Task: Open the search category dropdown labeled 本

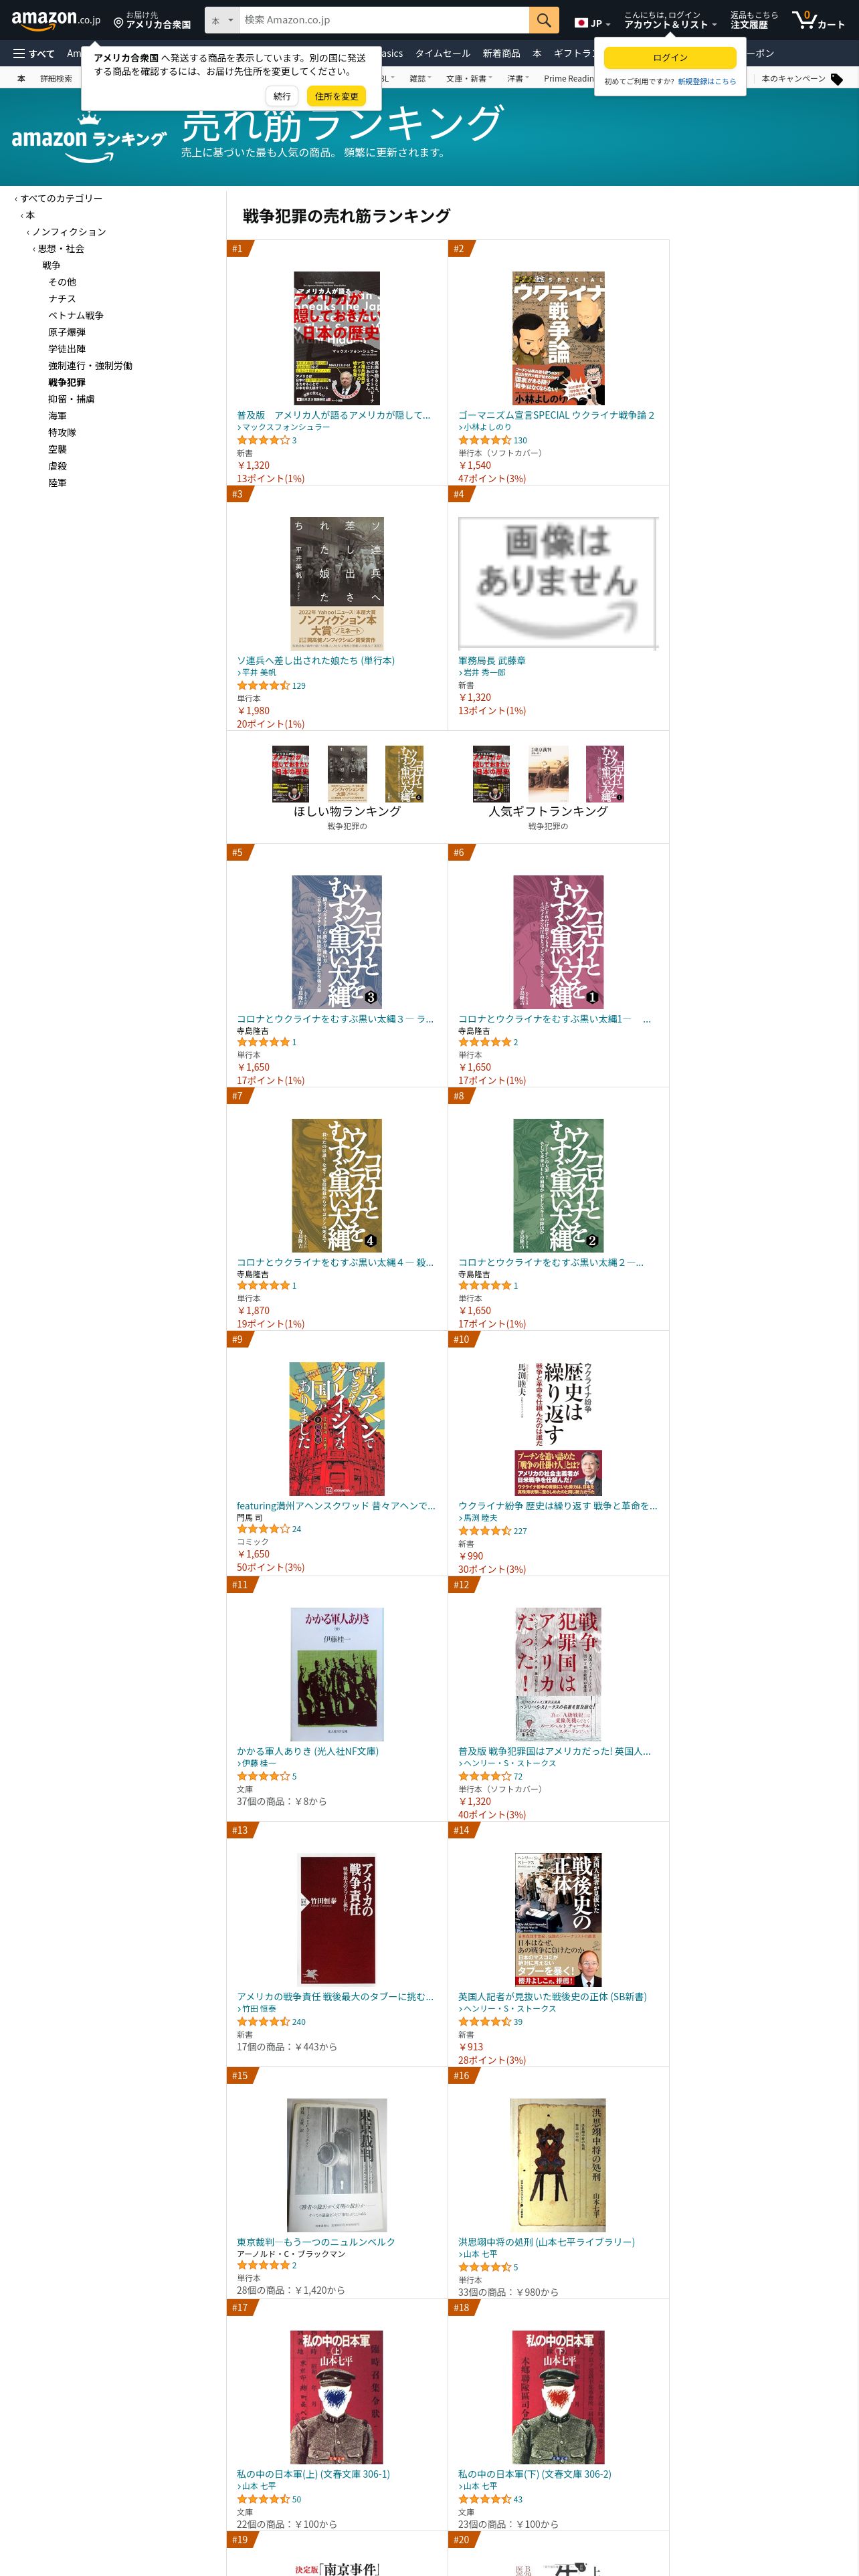Action: tap(222, 20)
